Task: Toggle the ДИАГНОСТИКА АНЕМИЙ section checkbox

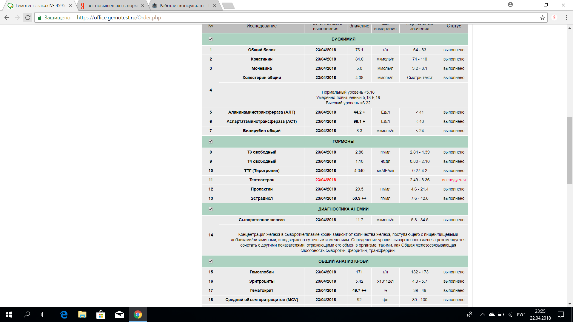Action: click(210, 209)
